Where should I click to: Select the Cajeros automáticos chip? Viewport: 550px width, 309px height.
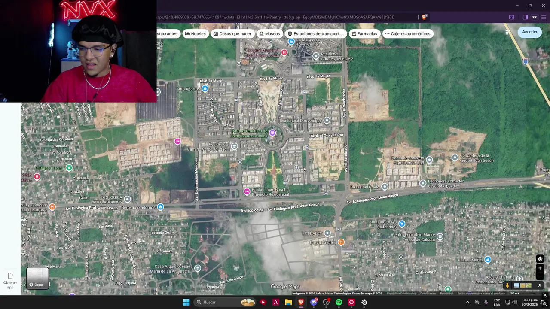(x=407, y=34)
